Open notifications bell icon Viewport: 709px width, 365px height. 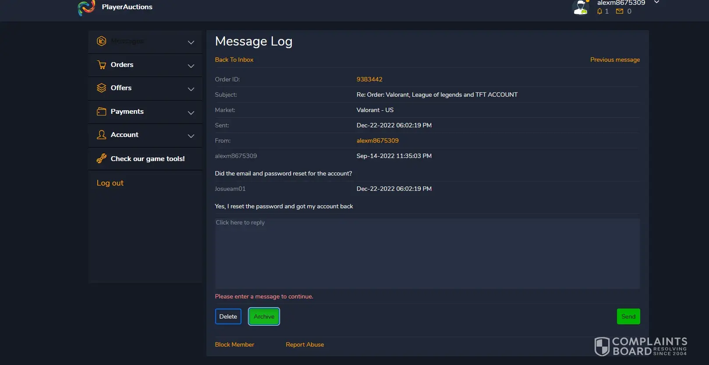pos(599,11)
